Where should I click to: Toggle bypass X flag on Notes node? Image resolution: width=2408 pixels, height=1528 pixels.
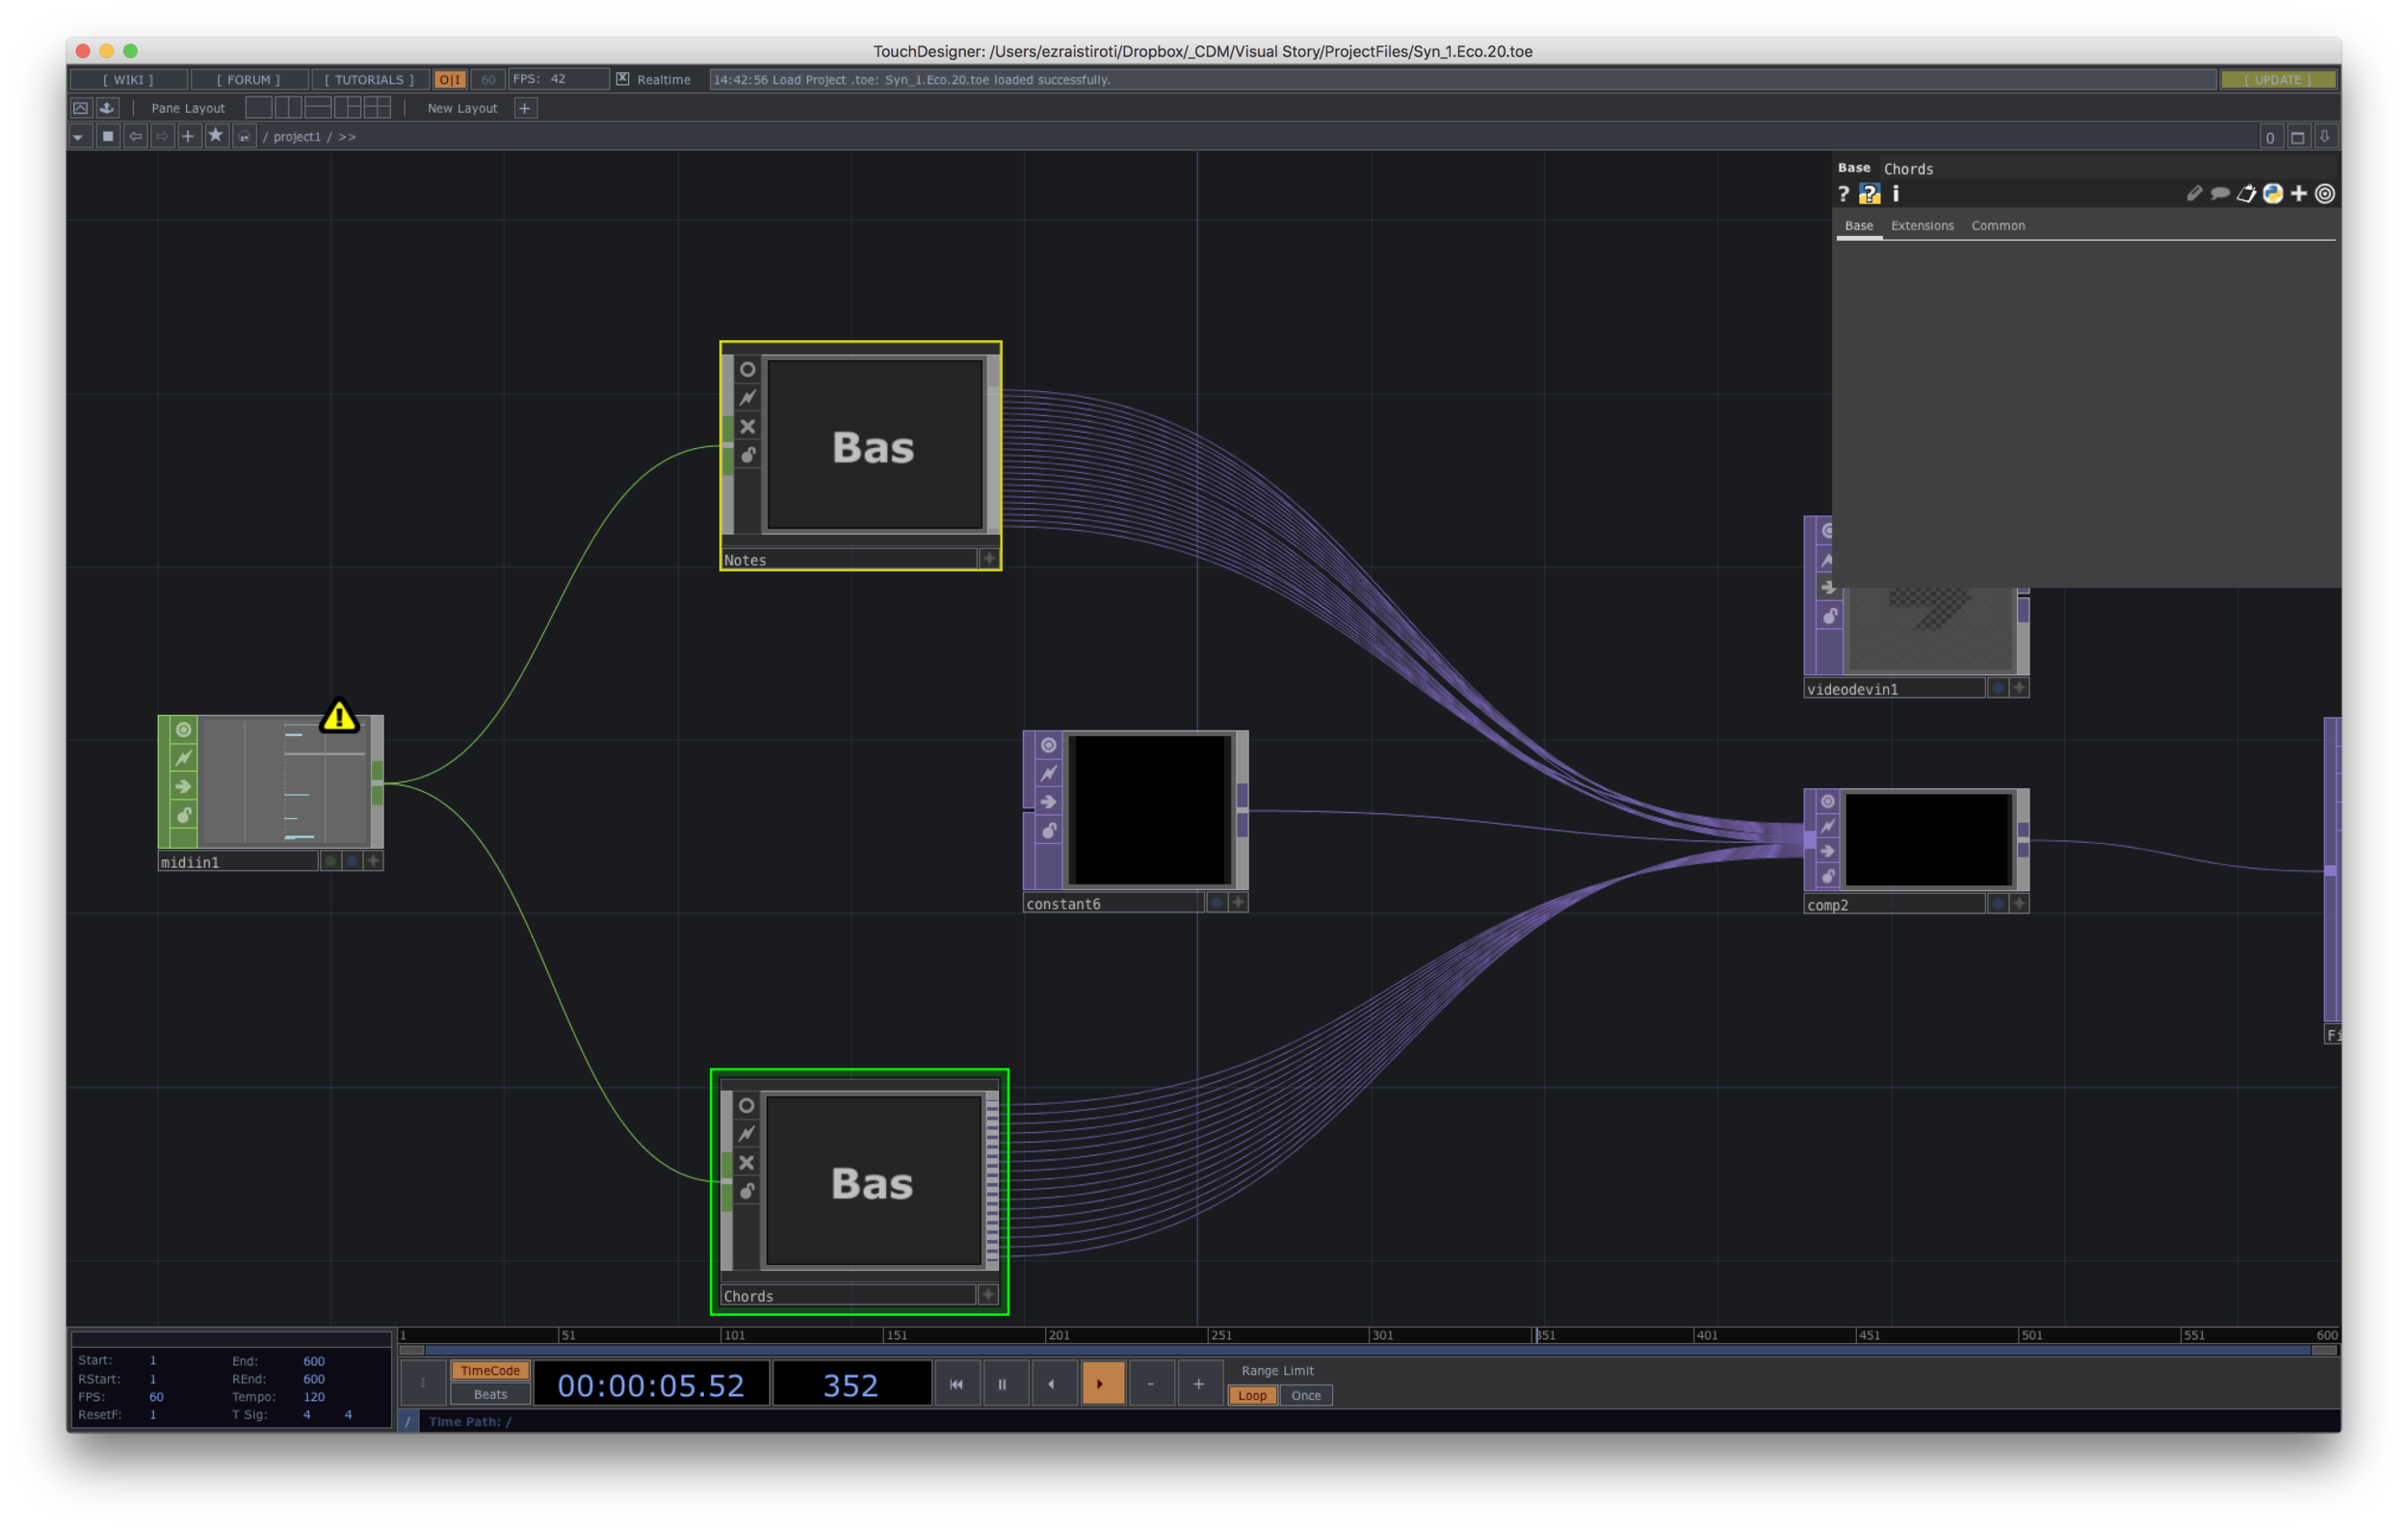pos(747,427)
